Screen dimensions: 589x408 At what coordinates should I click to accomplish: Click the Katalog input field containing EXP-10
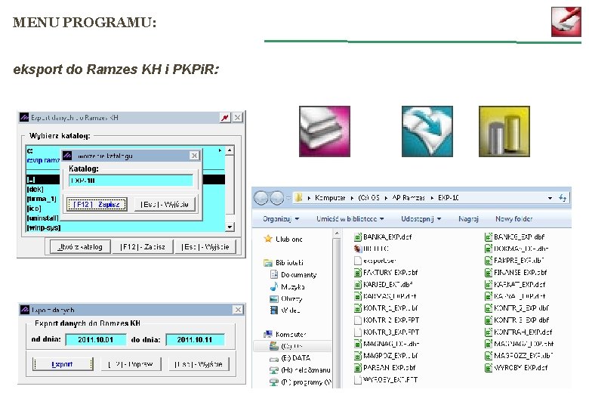pyautogui.click(x=131, y=181)
